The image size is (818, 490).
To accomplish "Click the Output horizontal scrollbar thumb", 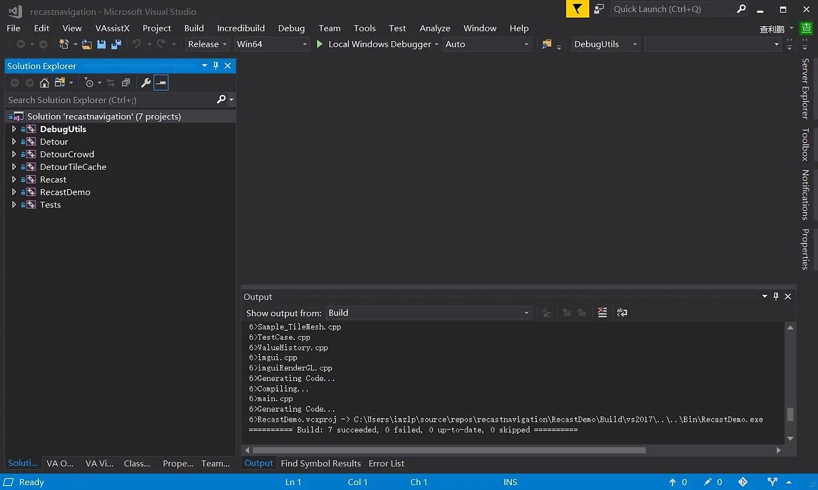I will click(x=449, y=450).
